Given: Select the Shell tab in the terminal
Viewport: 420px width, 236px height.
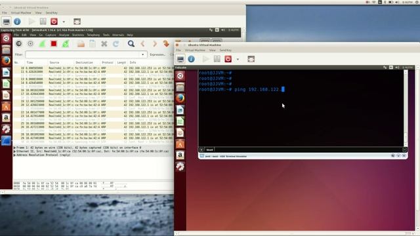Looking at the screenshot, I should coord(209,150).
